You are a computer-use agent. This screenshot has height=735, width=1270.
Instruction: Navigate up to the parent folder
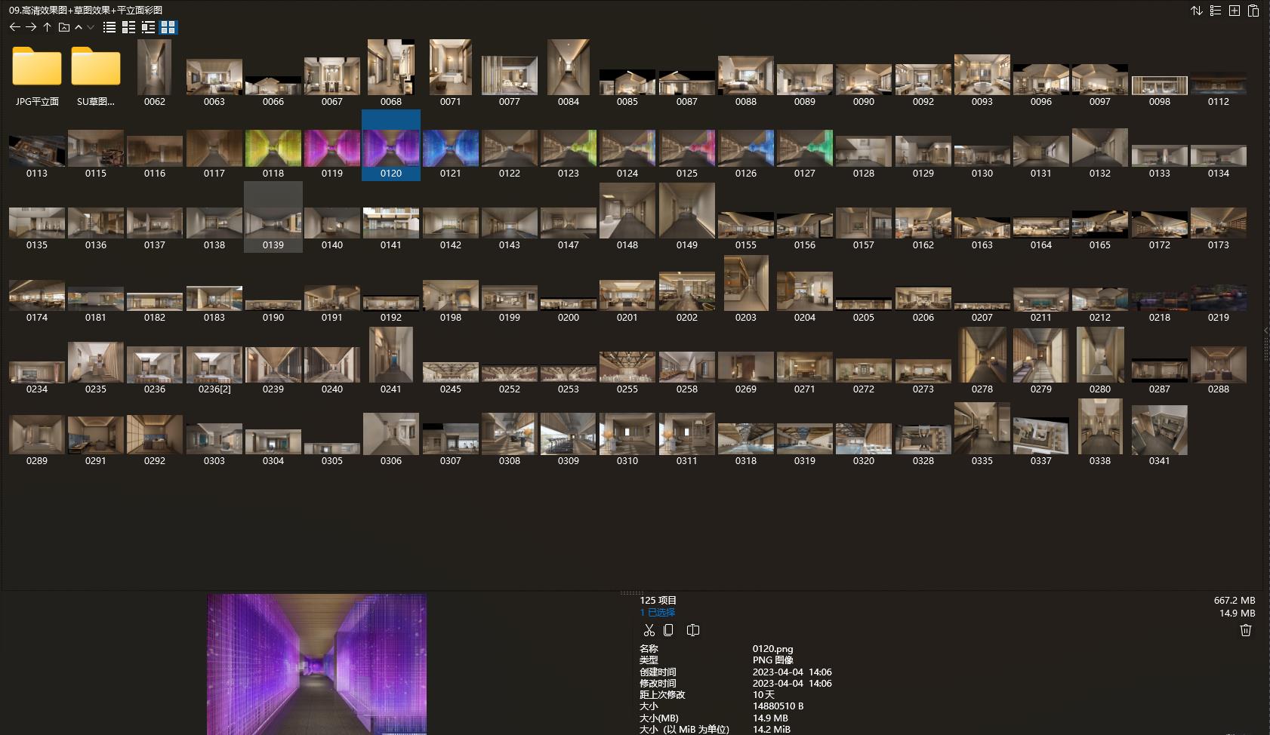47,27
